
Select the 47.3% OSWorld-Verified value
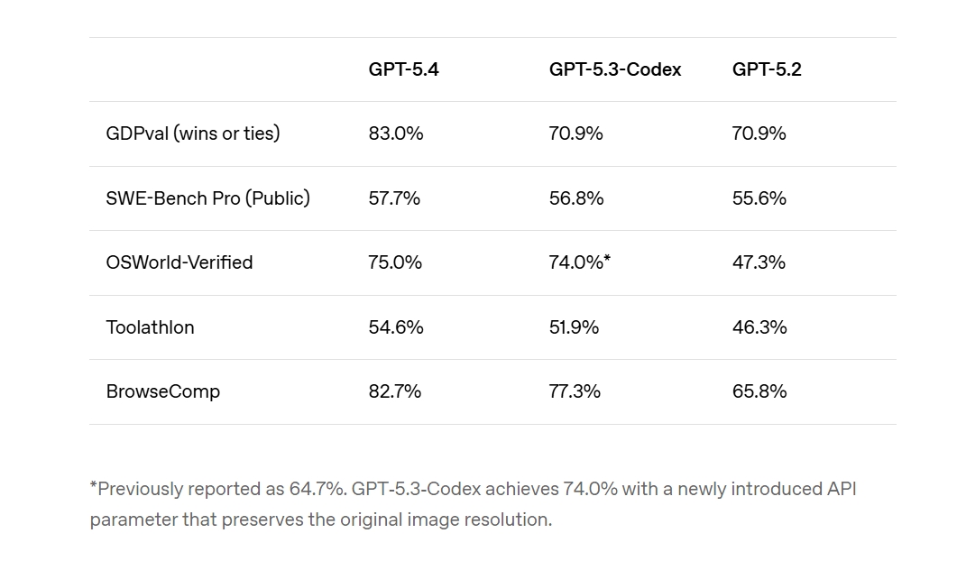pyautogui.click(x=759, y=262)
